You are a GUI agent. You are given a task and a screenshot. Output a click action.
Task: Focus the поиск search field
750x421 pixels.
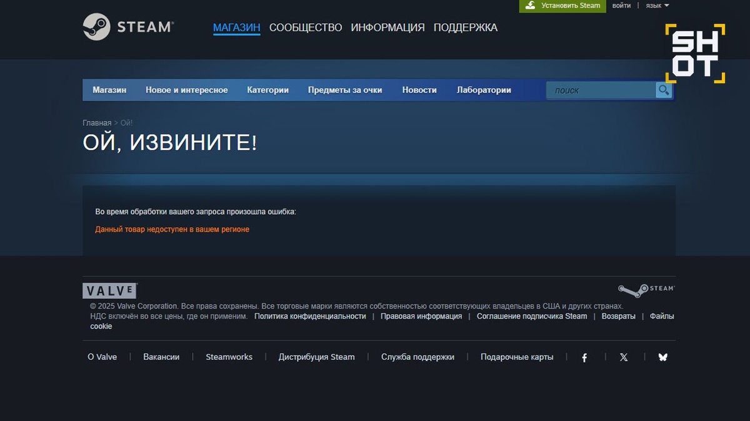(601, 90)
